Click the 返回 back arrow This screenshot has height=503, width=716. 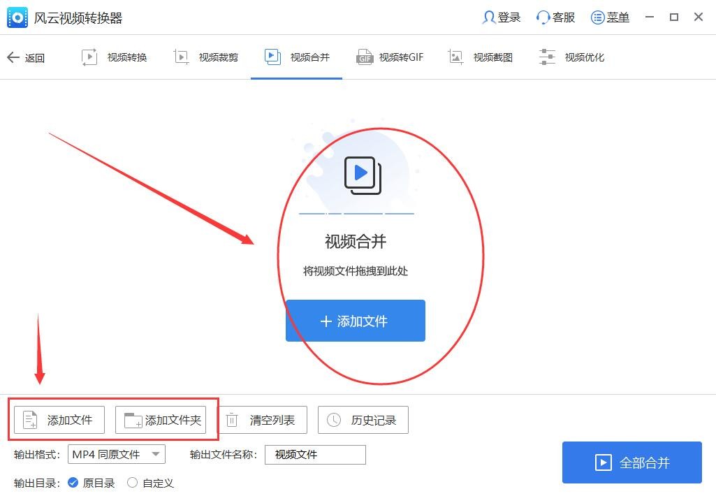click(27, 57)
